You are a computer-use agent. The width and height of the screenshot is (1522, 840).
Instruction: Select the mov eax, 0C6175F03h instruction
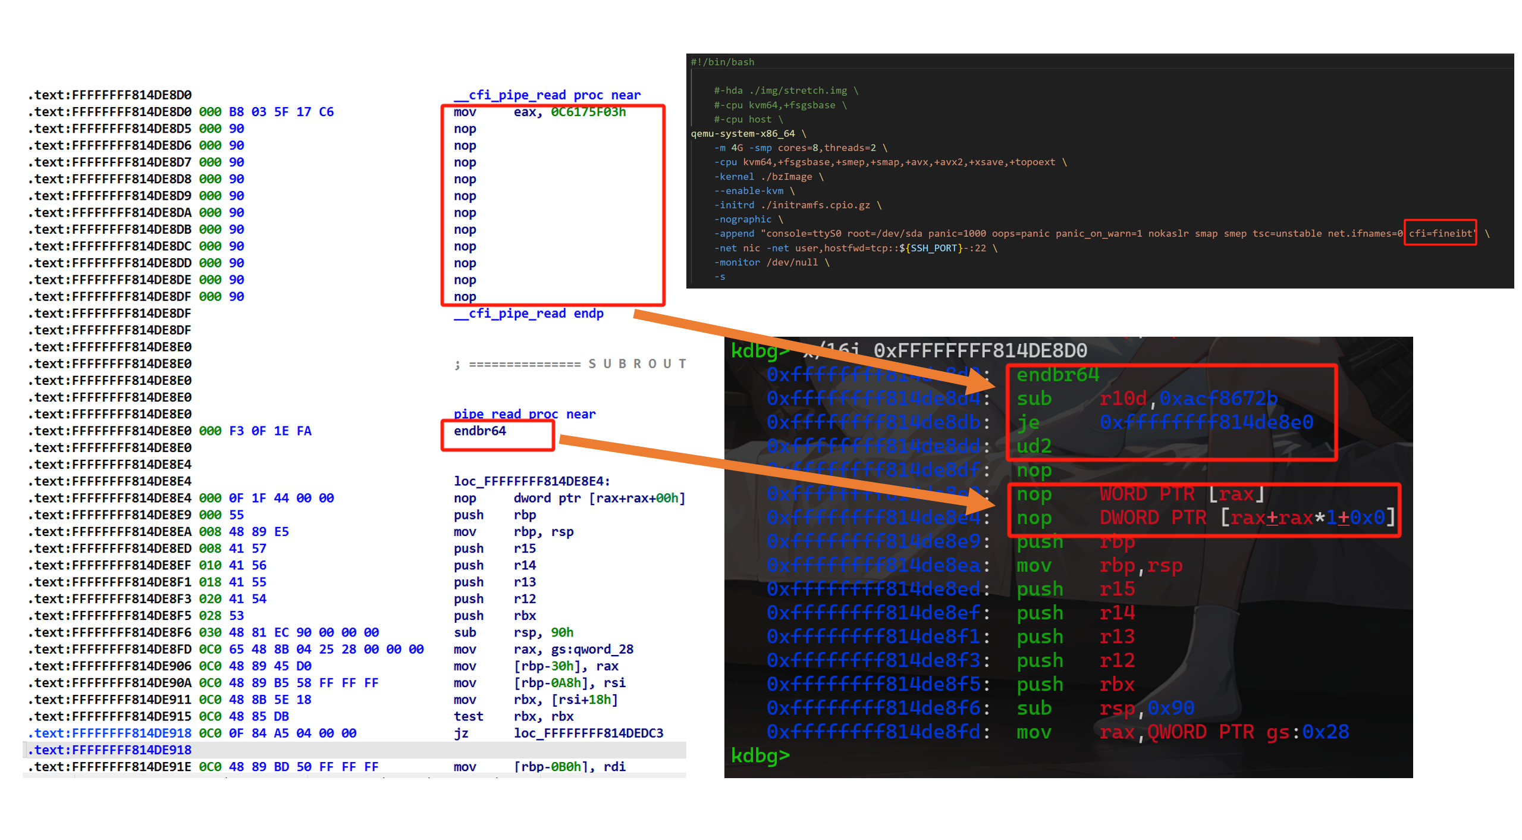(539, 112)
